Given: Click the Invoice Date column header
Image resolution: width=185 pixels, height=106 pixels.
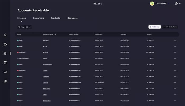Looking at the screenshot, I should coord(99,34).
